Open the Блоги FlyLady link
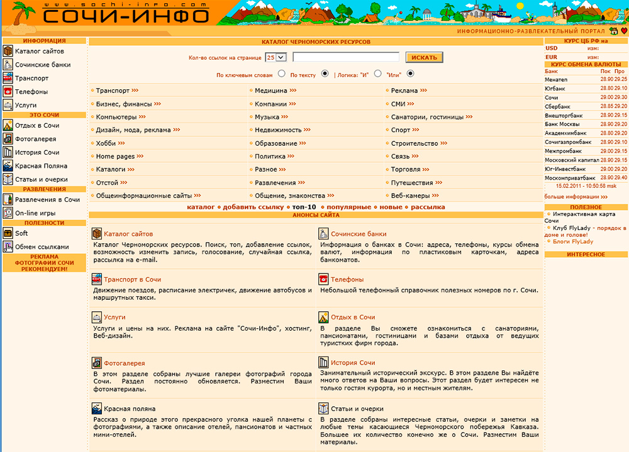Screen dimensions: 629x452 573,241
